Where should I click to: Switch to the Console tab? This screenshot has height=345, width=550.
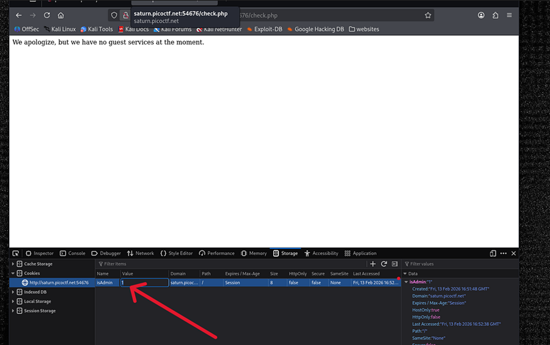(72, 253)
